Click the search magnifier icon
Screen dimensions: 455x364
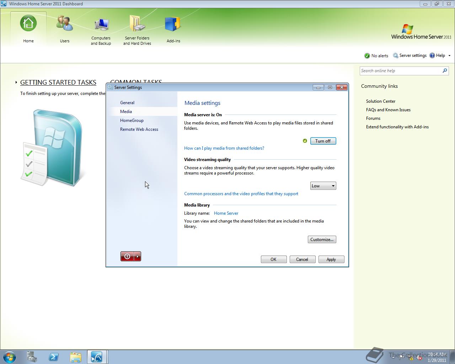(445, 71)
